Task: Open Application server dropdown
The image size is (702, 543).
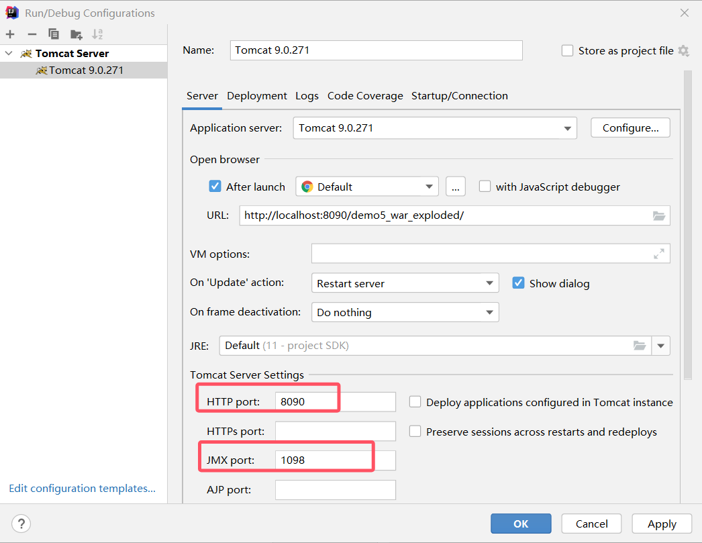Action: [435, 128]
